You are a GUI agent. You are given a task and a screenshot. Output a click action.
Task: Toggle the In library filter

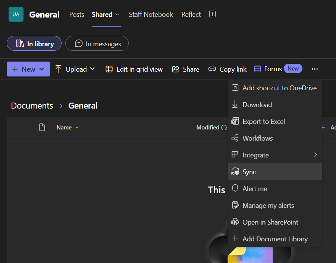[x=34, y=43]
